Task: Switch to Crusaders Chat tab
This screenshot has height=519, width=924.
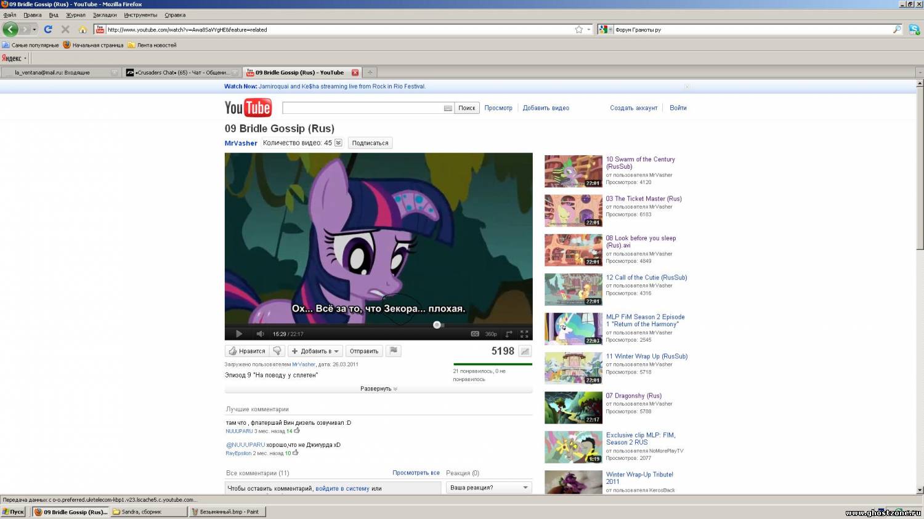Action: (181, 72)
